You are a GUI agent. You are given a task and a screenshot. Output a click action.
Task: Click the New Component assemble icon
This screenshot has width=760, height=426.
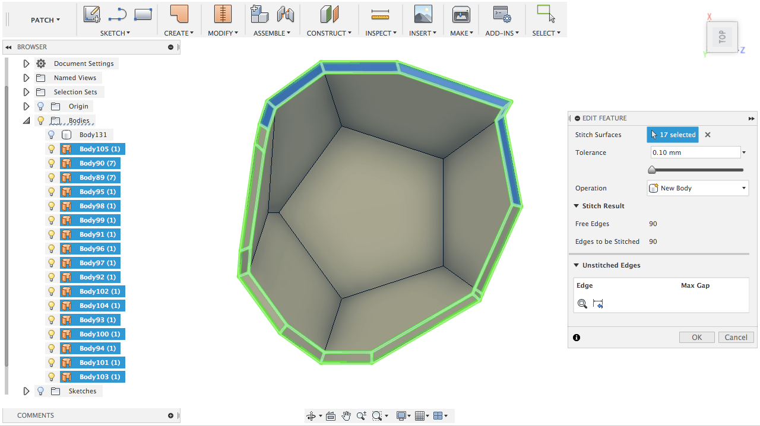[259, 14]
